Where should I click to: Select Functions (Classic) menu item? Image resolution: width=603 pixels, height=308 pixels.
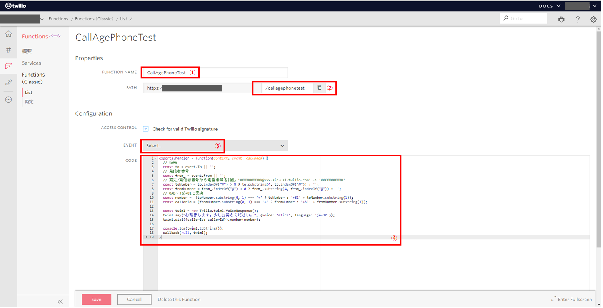pyautogui.click(x=33, y=78)
